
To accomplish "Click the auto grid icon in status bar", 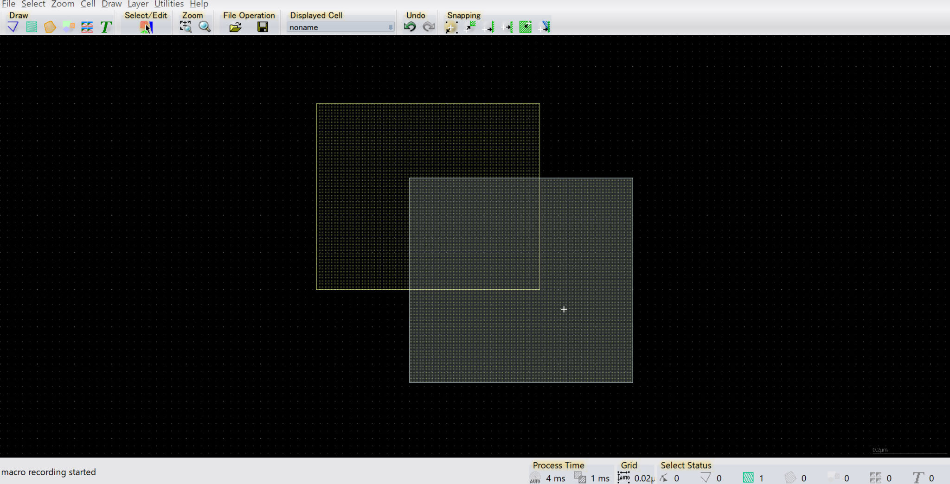I will [624, 477].
